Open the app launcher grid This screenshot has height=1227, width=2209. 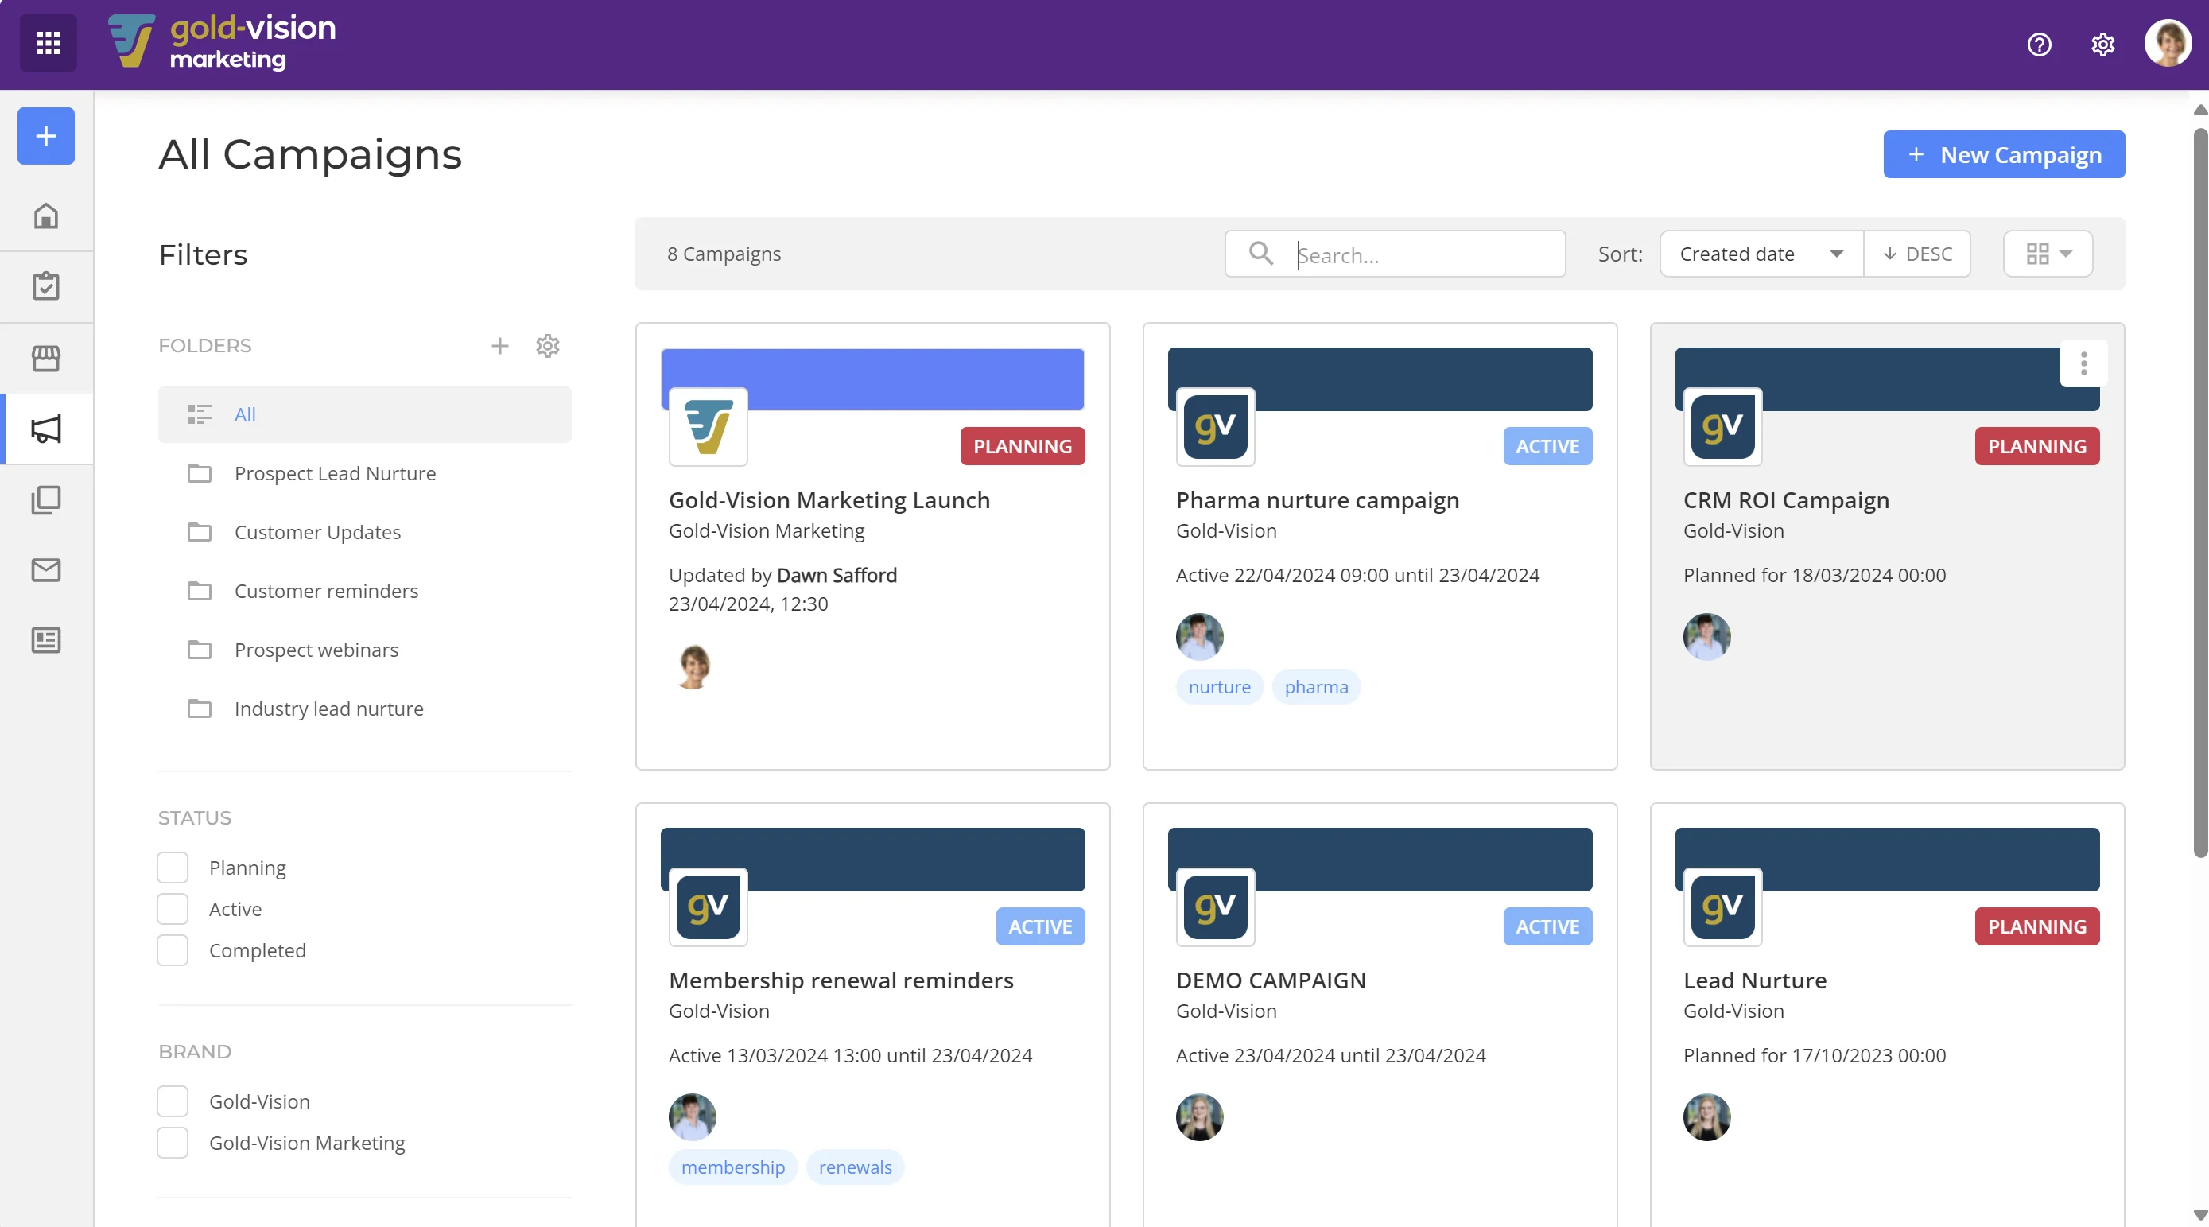click(x=48, y=43)
